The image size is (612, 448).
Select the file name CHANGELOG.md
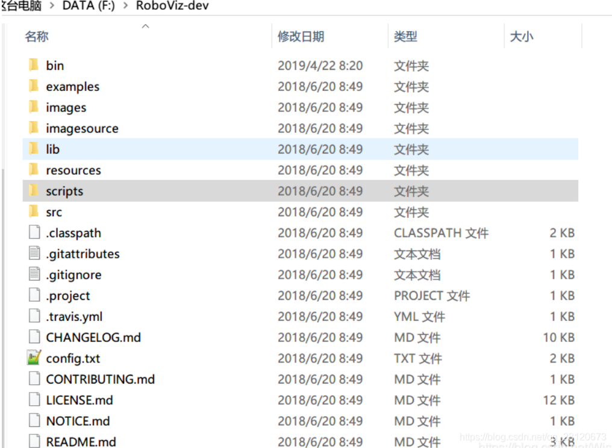click(x=93, y=337)
